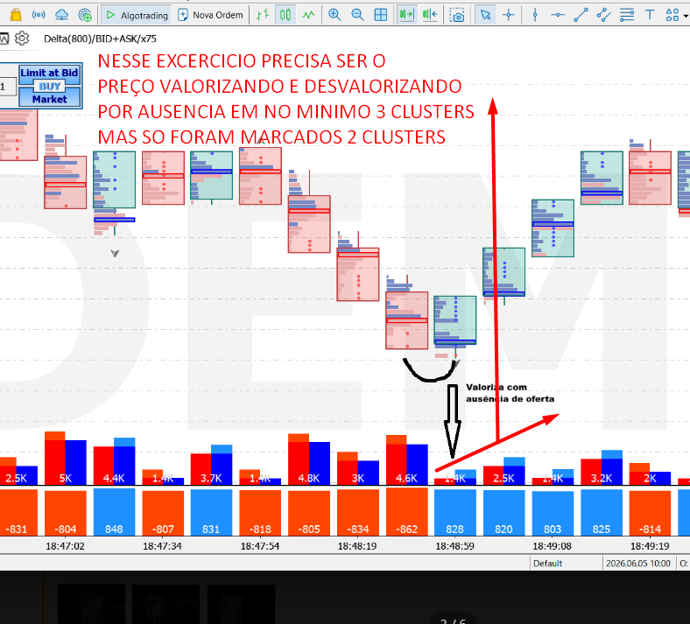Click the Default profile in status bar
The width and height of the screenshot is (690, 624).
pos(547,564)
